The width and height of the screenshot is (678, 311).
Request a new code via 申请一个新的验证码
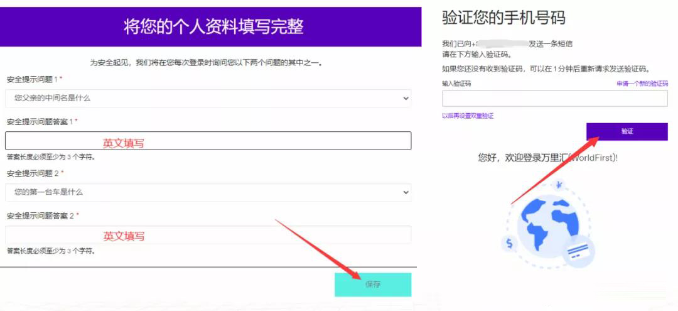tap(642, 84)
